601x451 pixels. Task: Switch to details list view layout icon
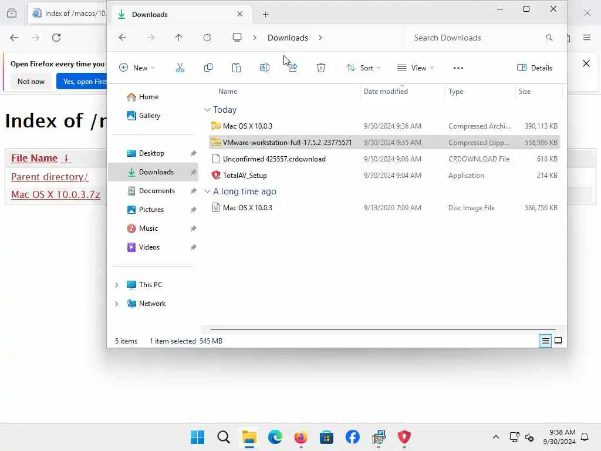(x=545, y=341)
